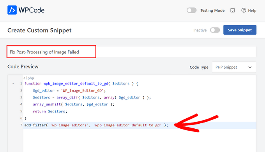Click line 2 with $gd_editor assignment
The height and width of the screenshot is (152, 265).
(x=69, y=91)
